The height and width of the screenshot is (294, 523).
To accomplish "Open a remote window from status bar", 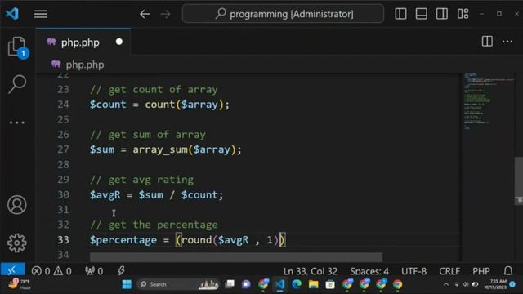I will click(13, 270).
